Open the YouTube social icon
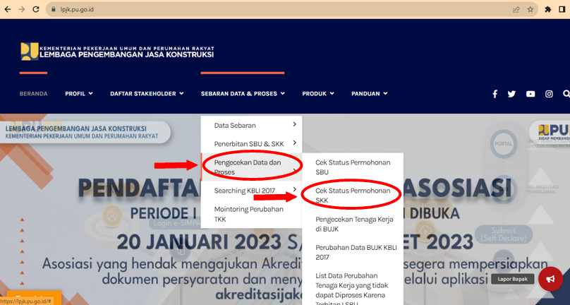Image resolution: width=570 pixels, height=305 pixels. (x=530, y=94)
